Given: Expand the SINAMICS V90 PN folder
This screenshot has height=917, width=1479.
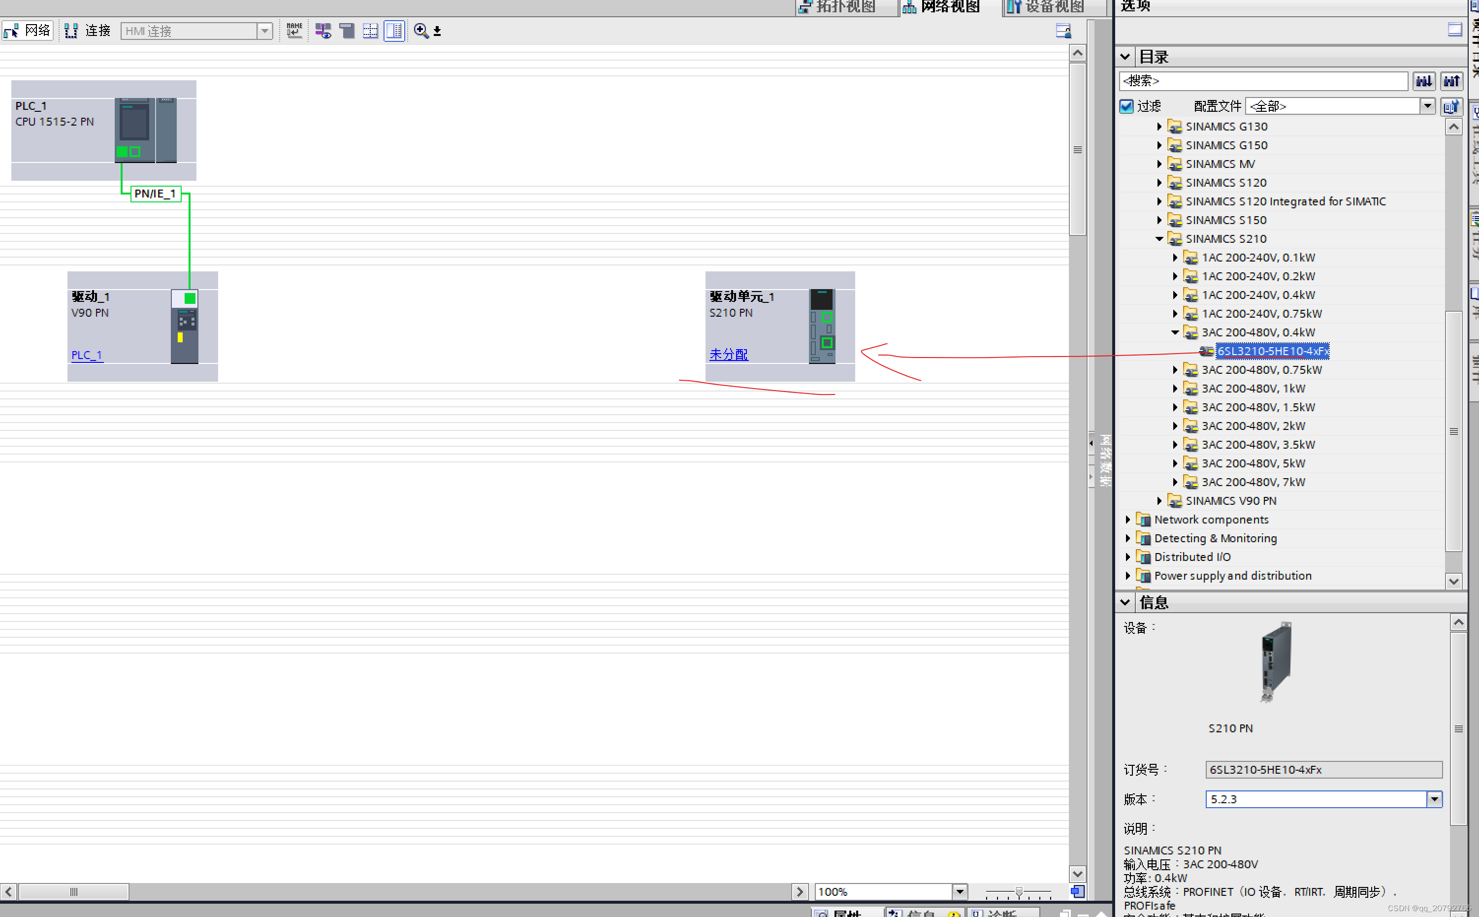Looking at the screenshot, I should coord(1159,501).
